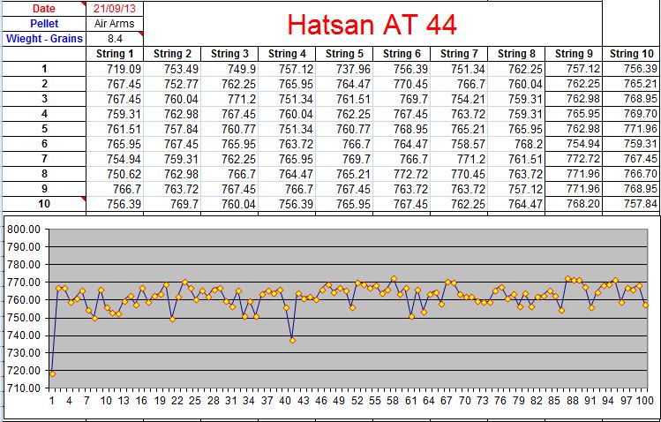Select the 52 x-axis label
The image size is (661, 422).
point(357,401)
